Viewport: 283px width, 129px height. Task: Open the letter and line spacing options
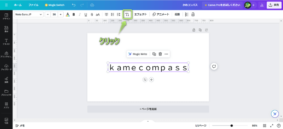[x=119, y=14]
